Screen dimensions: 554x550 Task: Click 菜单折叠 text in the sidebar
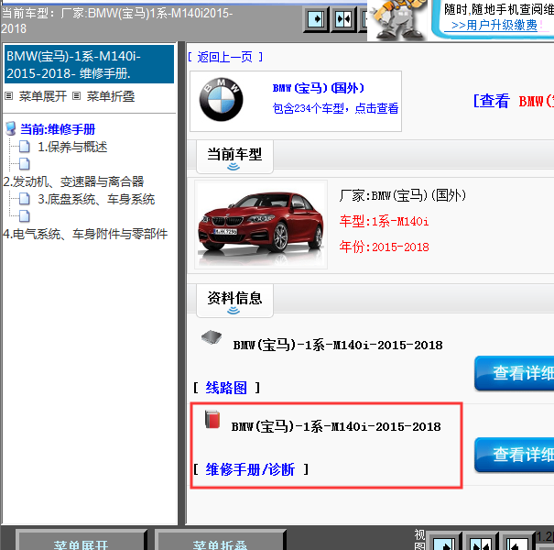(x=111, y=96)
